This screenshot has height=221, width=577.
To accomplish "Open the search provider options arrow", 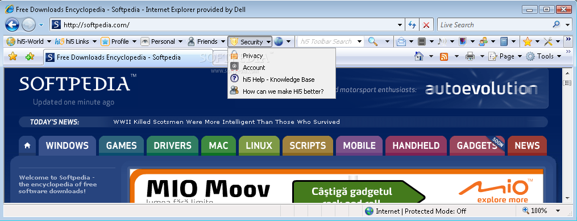I will (567, 25).
